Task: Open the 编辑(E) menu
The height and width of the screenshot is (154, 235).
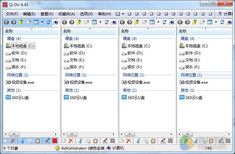Action: click(x=29, y=14)
